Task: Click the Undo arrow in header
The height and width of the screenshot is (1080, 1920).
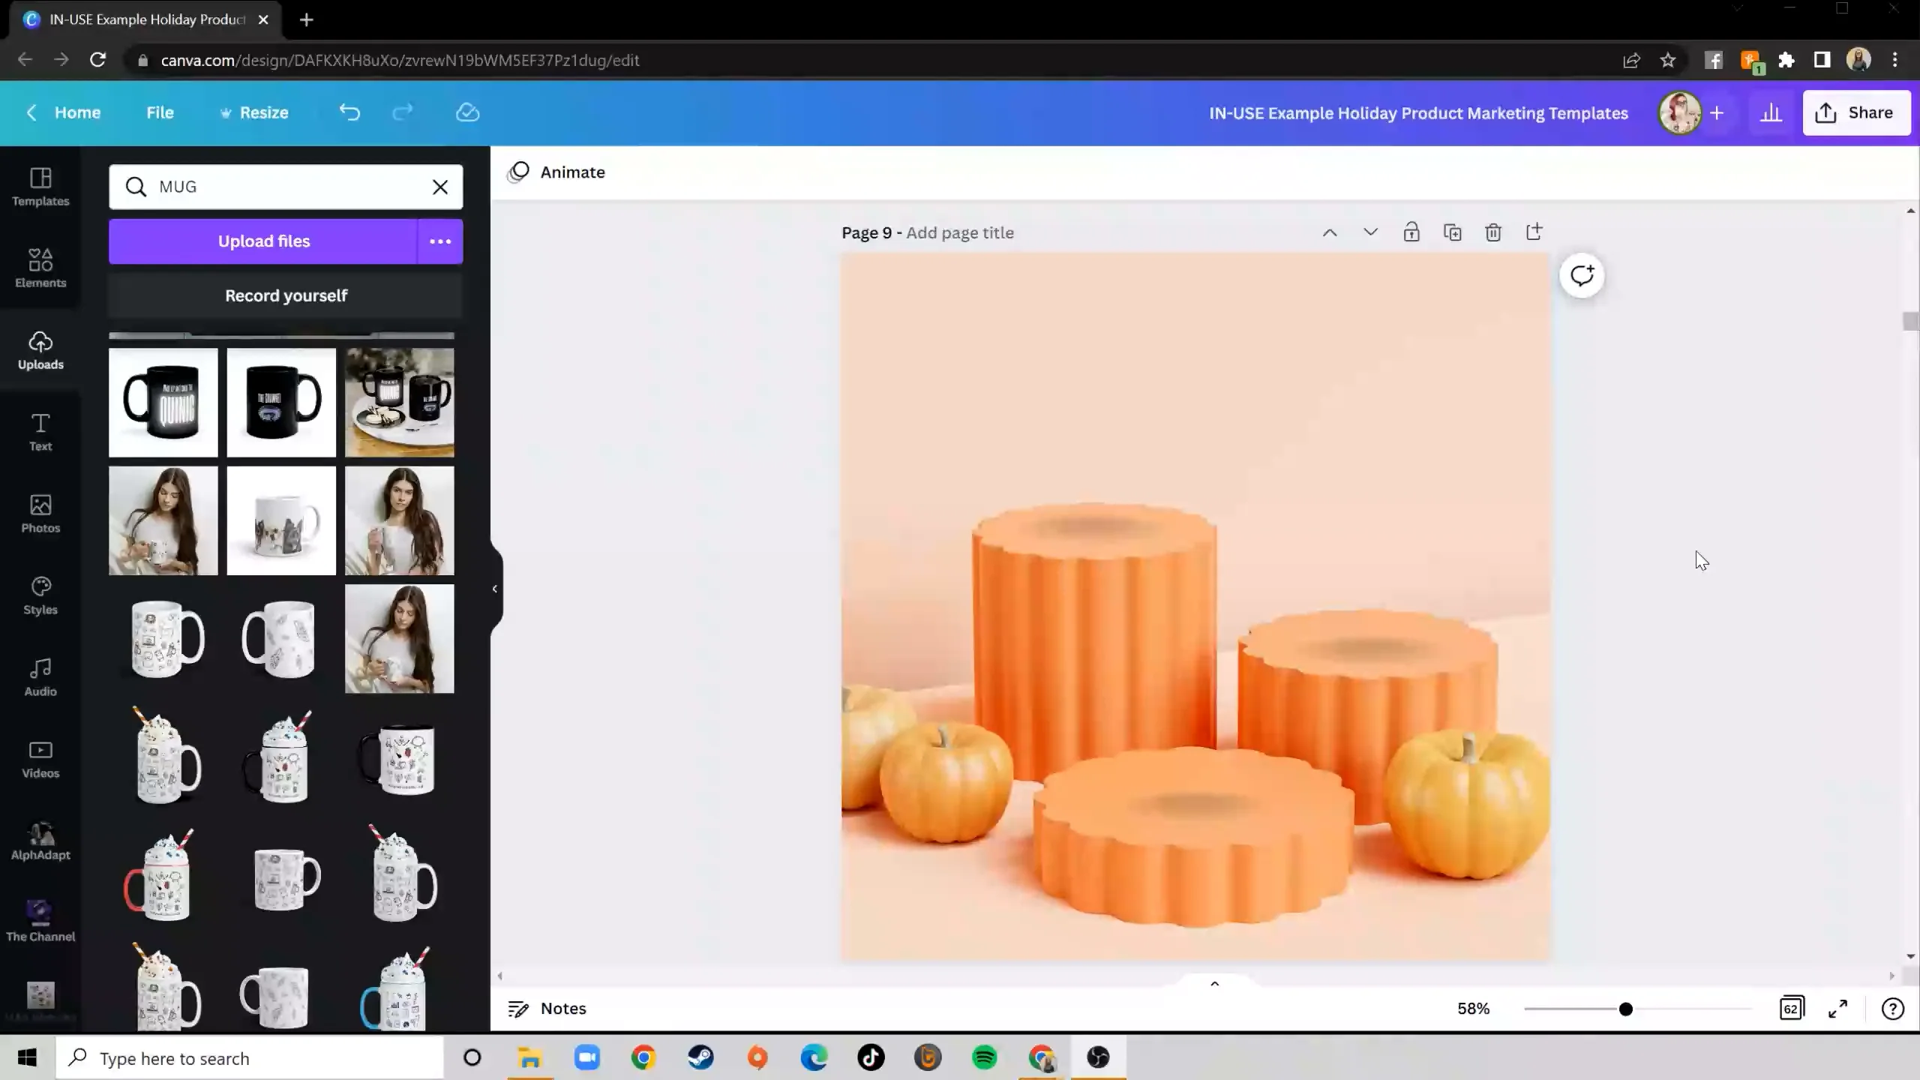Action: tap(349, 112)
